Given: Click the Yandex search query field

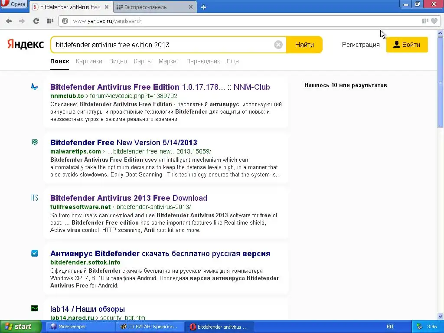Looking at the screenshot, I should point(163,45).
